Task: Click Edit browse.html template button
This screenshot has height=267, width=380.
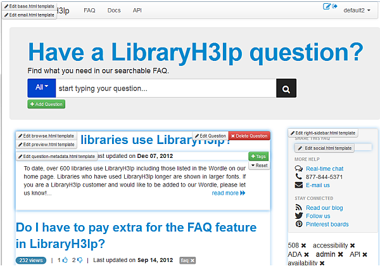Action: tap(46, 136)
